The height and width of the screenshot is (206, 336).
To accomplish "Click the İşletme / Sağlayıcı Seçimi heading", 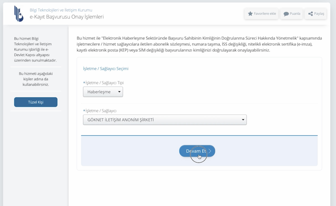I will (106, 68).
